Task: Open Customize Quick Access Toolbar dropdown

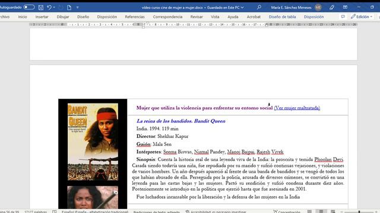Action: 78,8
